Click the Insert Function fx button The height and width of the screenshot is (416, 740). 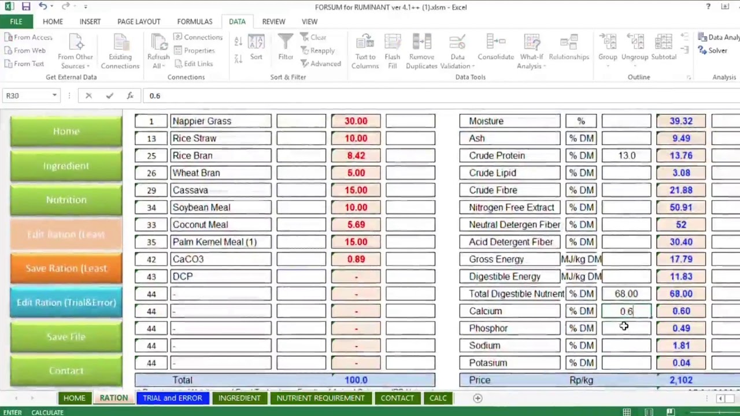pos(130,95)
